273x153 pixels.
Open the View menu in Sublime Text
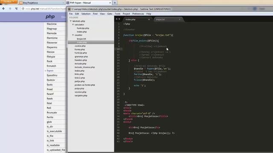102,14
